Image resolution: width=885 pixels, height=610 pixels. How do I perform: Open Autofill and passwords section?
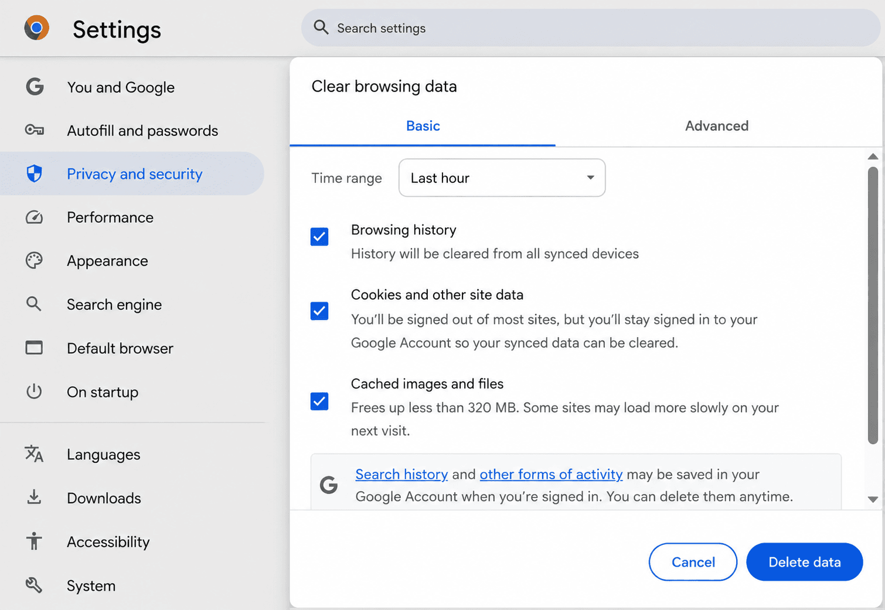click(132, 131)
